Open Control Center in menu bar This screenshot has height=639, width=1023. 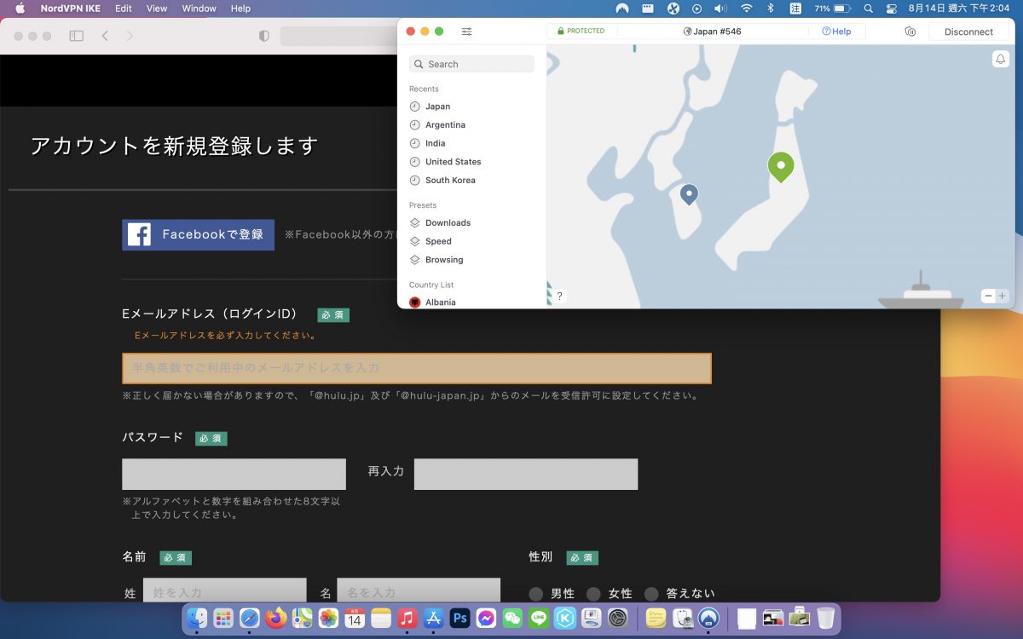pos(892,9)
